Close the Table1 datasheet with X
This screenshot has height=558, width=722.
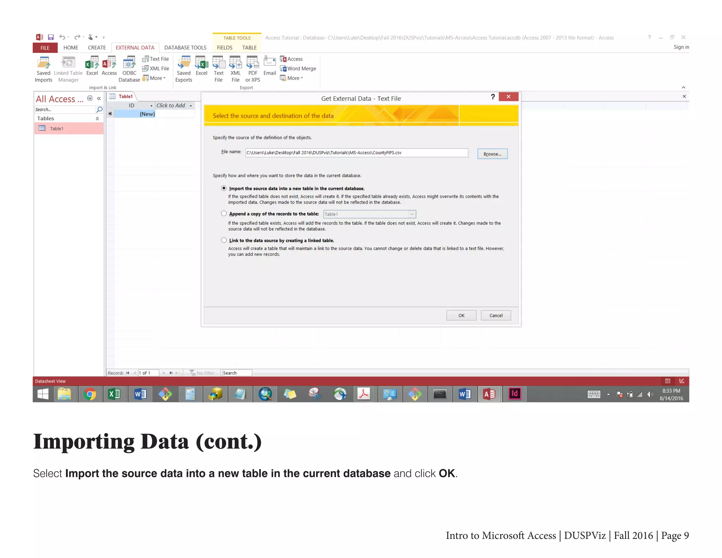684,96
